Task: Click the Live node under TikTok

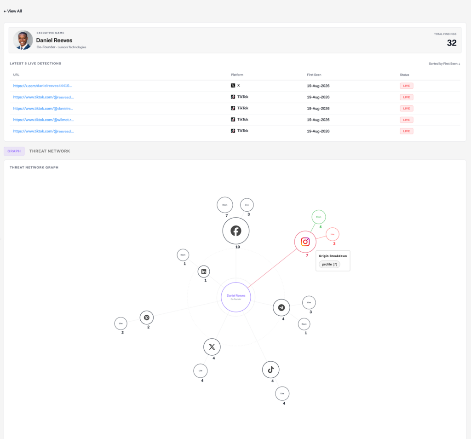Action: 282,393
